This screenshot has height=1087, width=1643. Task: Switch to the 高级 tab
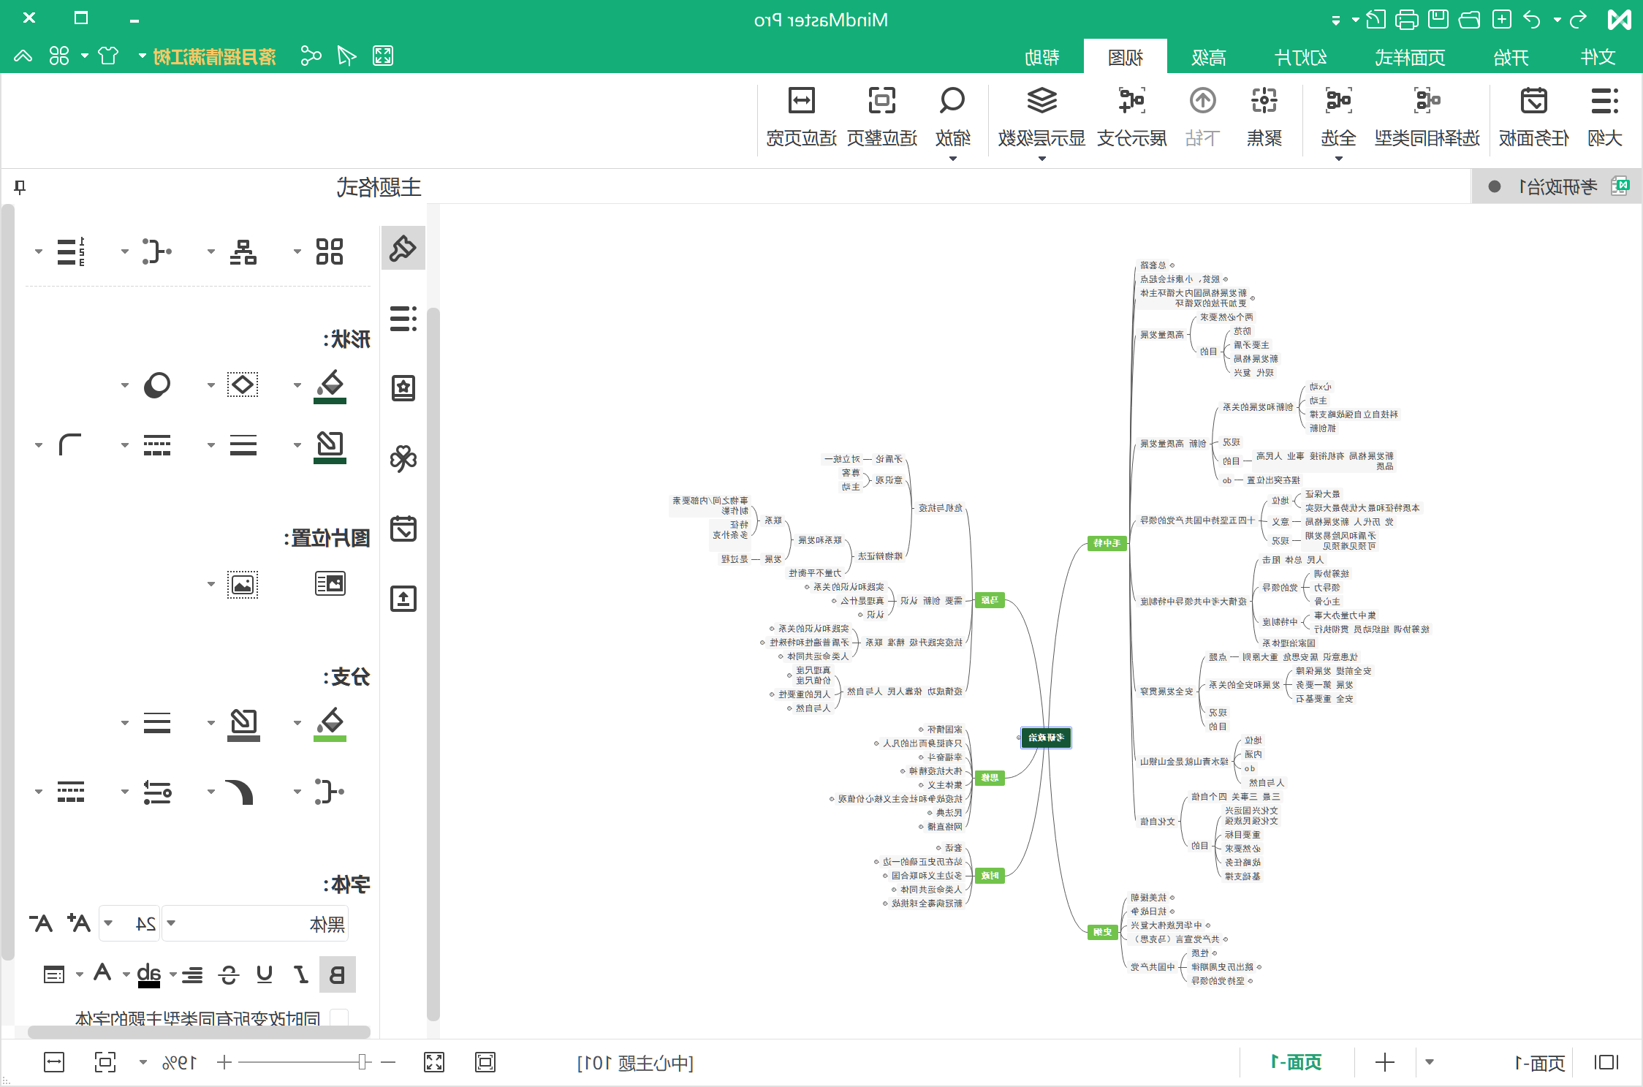(1209, 57)
